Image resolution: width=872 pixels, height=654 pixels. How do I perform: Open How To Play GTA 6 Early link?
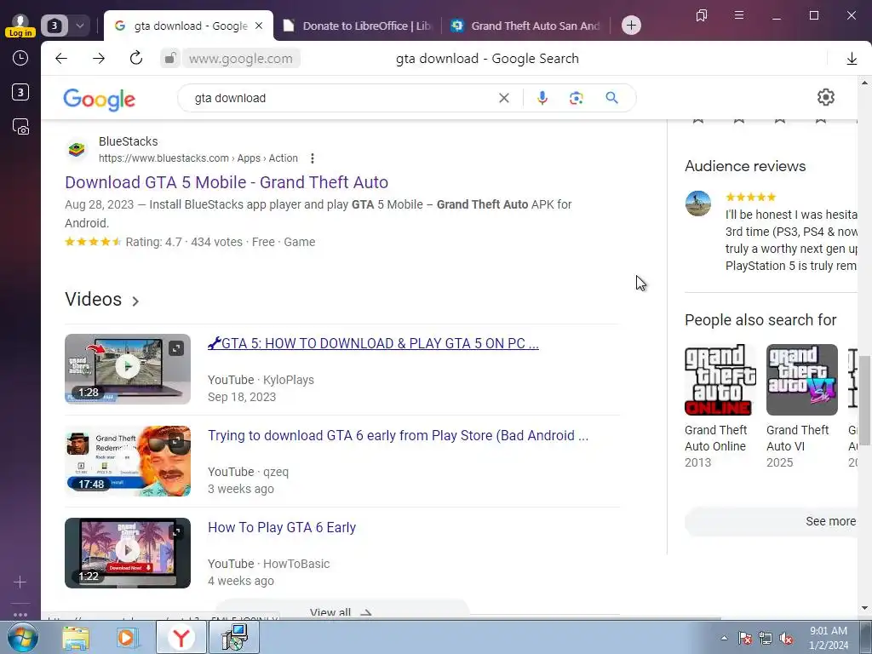pos(281,527)
